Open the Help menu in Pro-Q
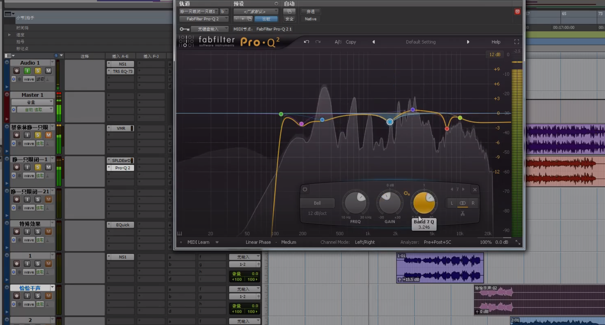The width and height of the screenshot is (605, 325). 496,42
